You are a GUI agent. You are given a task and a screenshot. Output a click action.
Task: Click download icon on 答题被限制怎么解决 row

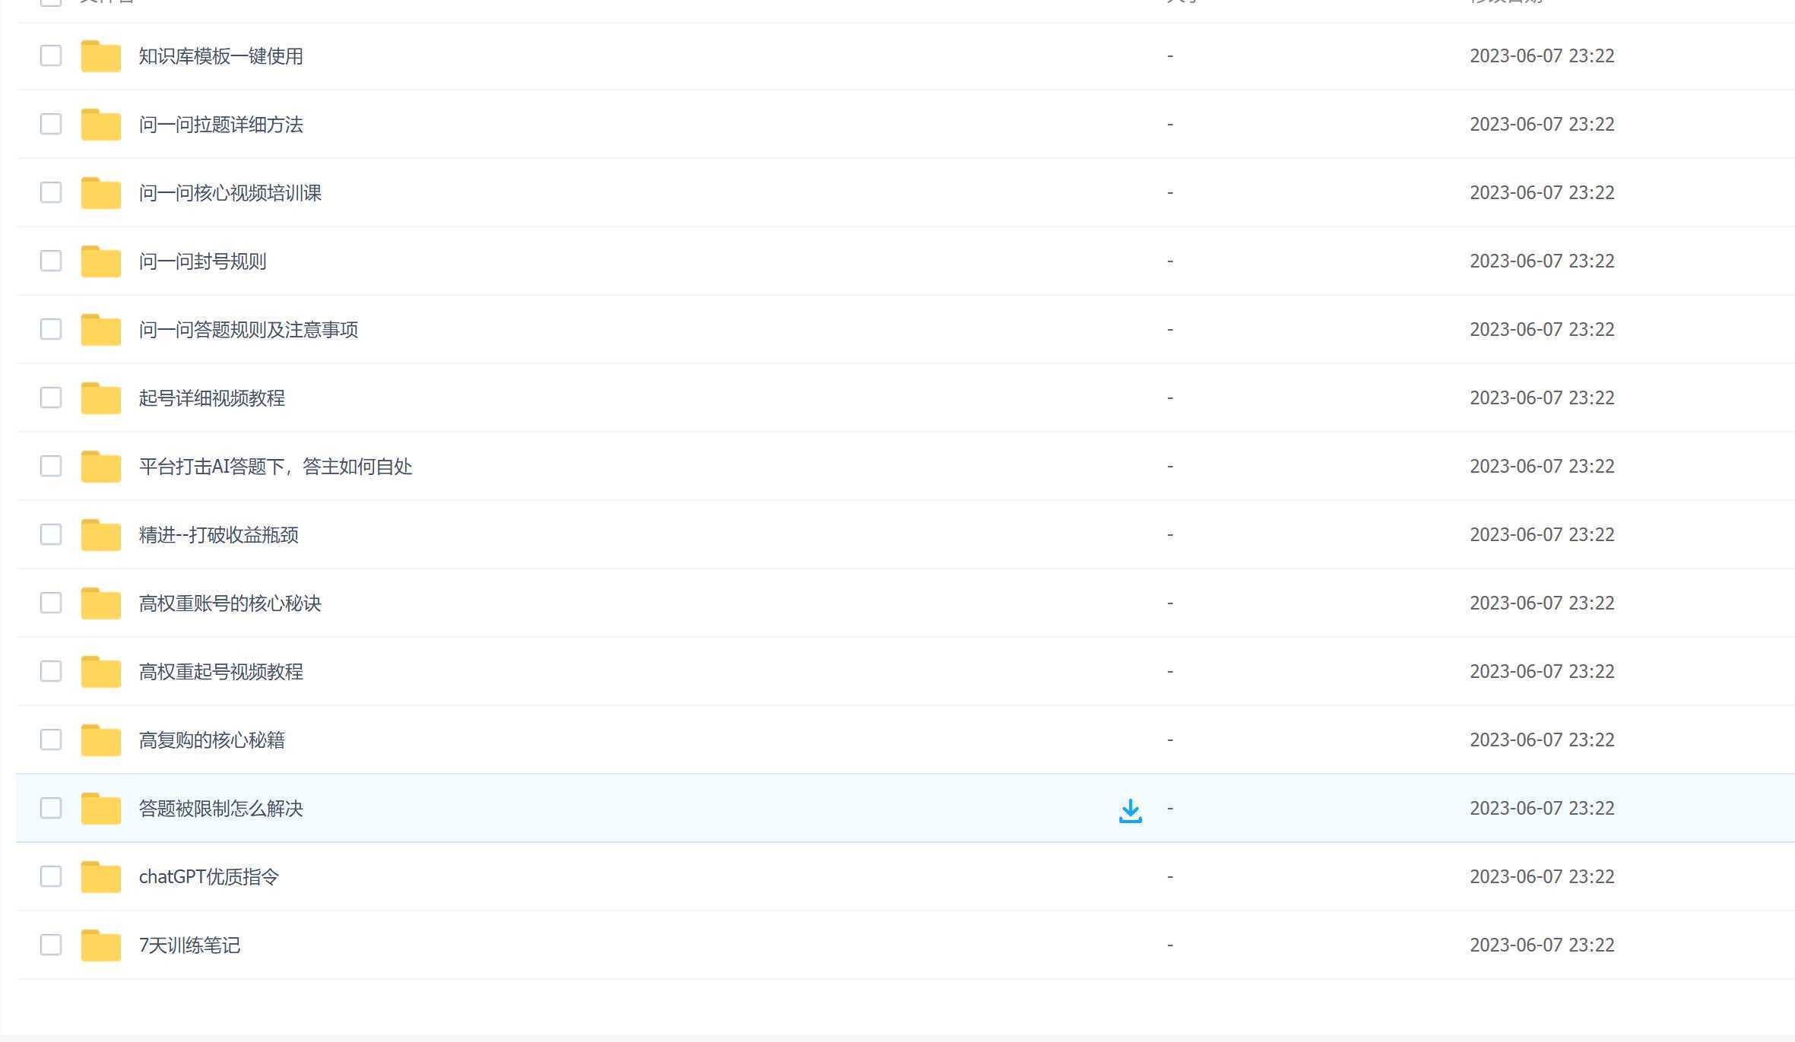pos(1131,810)
